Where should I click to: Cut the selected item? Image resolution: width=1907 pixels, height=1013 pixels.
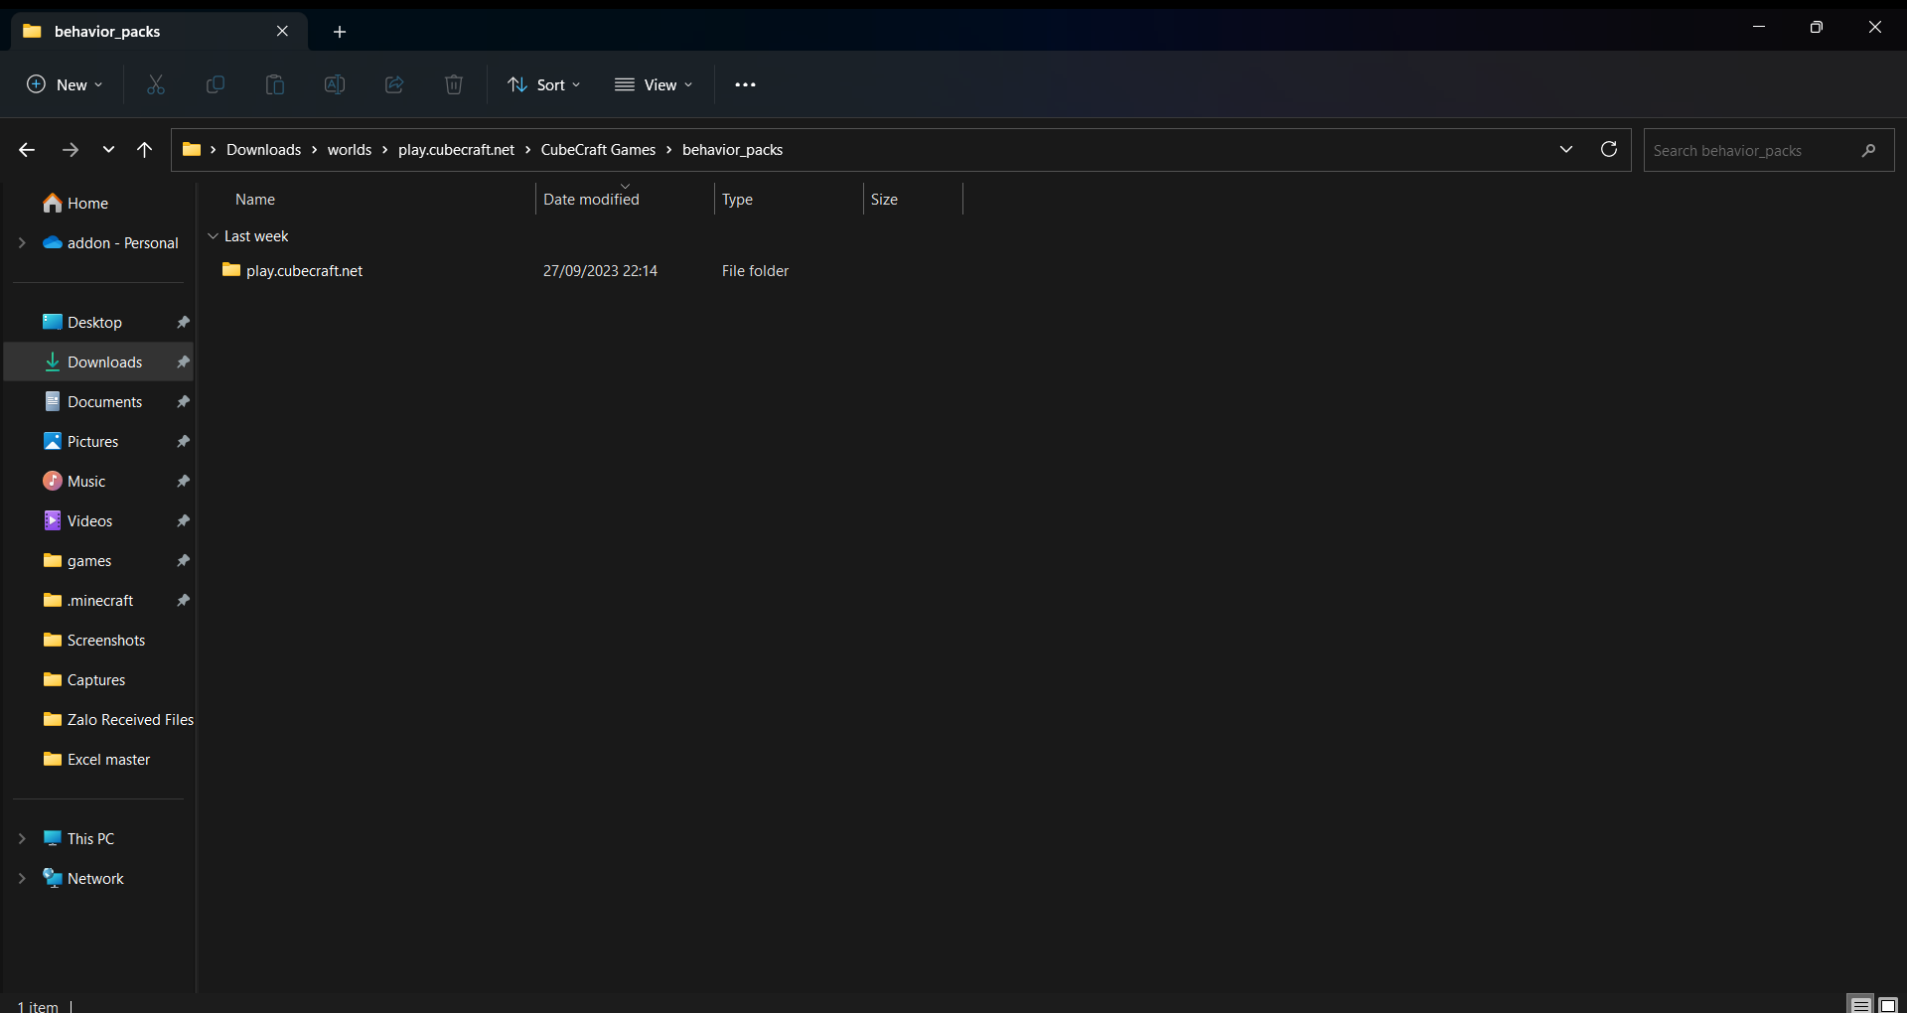pyautogui.click(x=155, y=84)
